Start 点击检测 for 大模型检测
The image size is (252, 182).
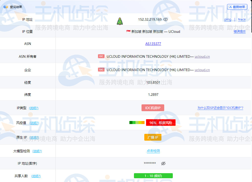click(x=153, y=151)
